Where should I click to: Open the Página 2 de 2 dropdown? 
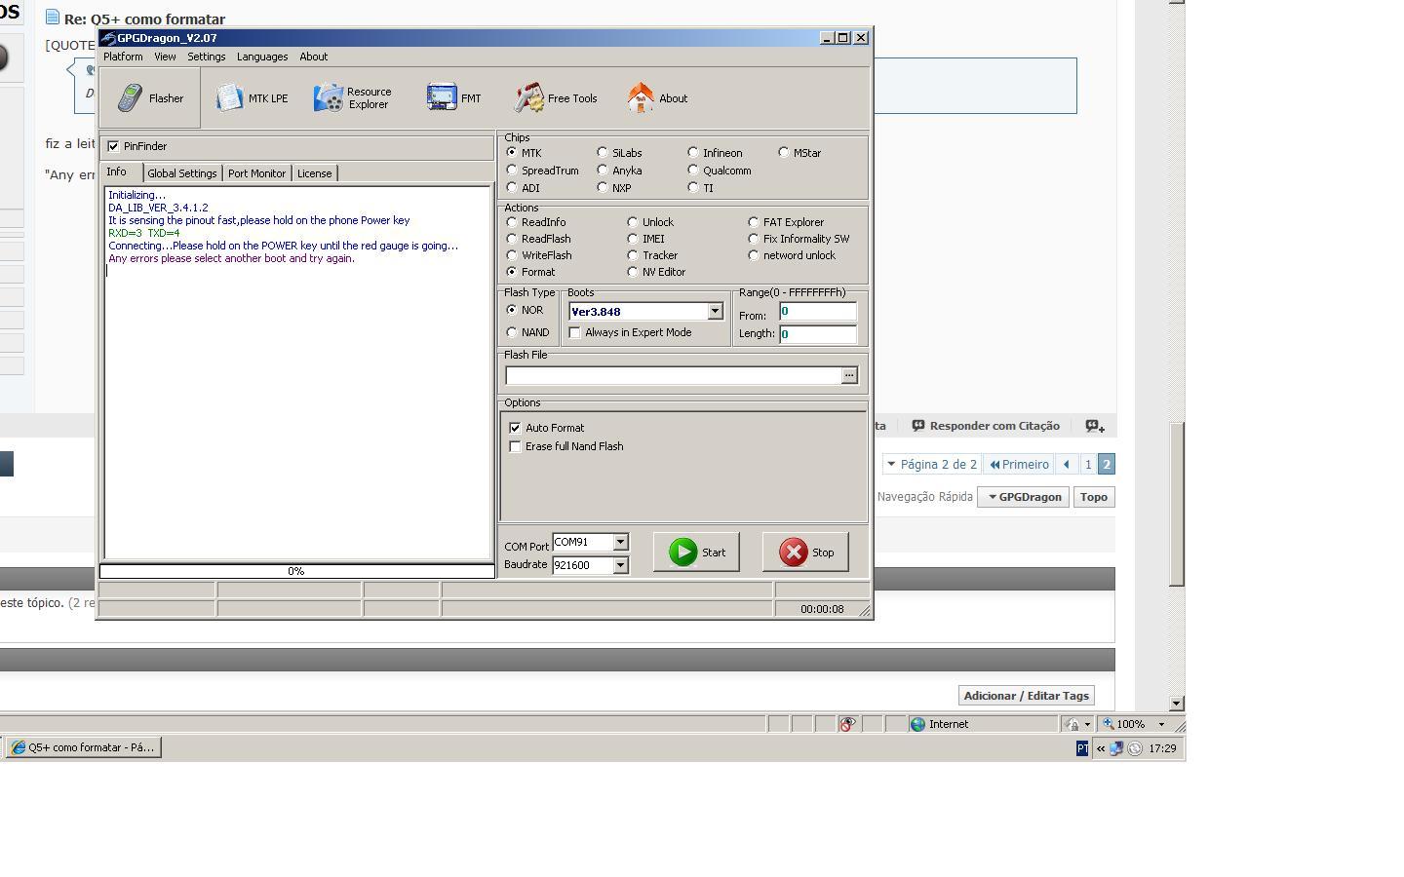[931, 465]
